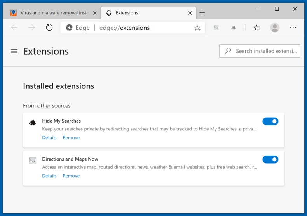Click the 'Keep your searches private' description
Screen dimensions: 307x216
149,129
